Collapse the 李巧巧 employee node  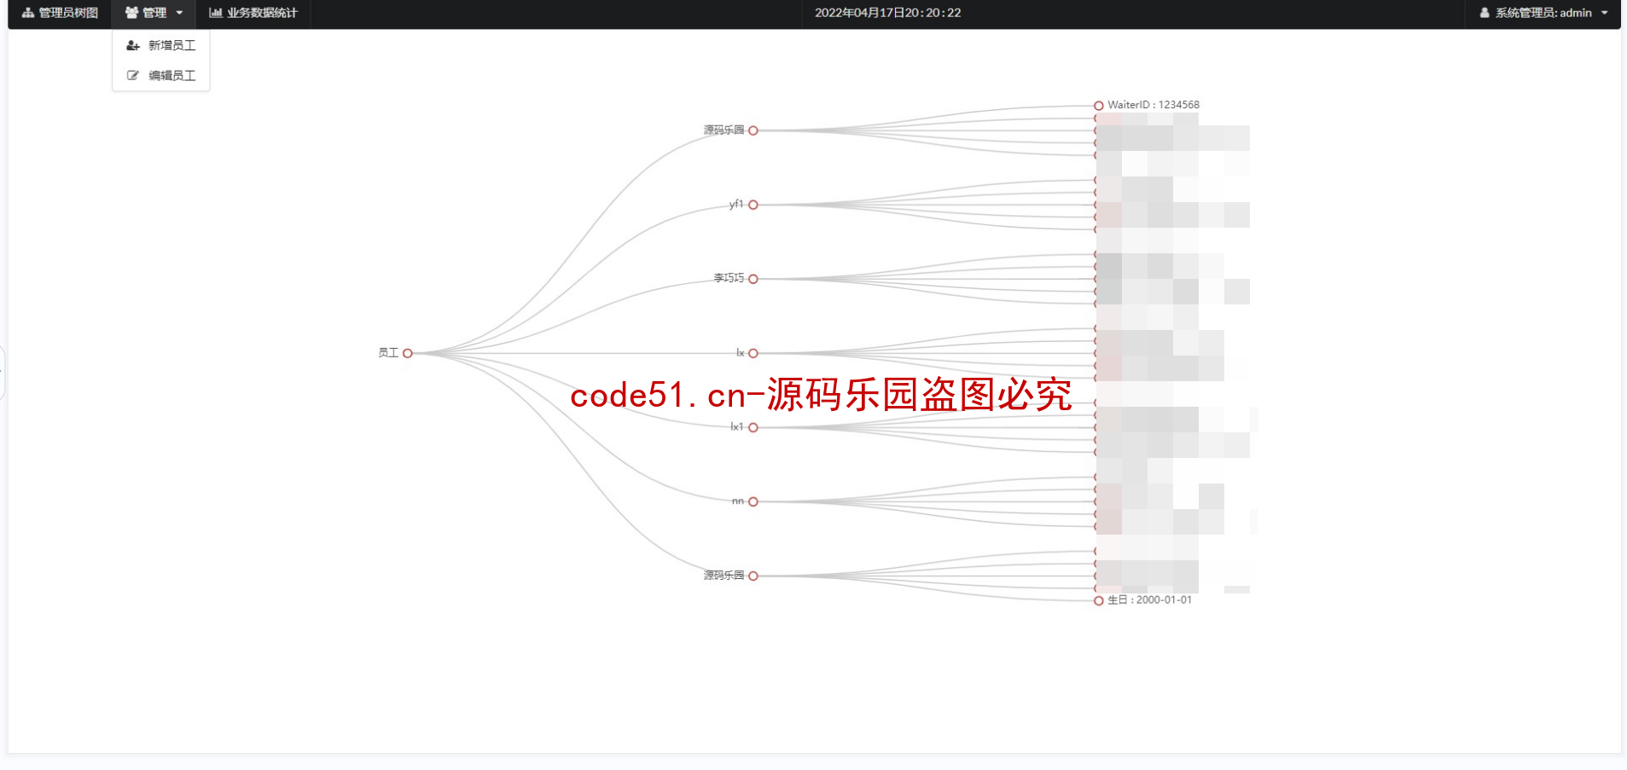point(753,279)
